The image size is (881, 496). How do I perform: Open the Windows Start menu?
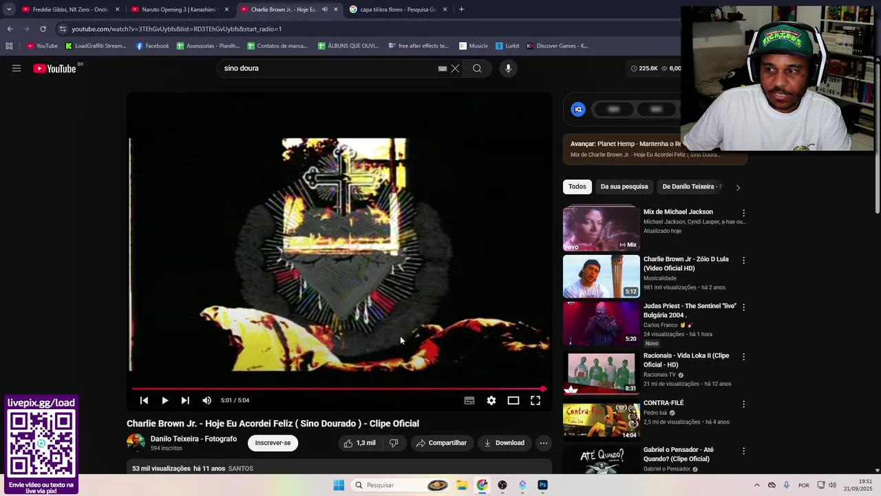pos(339,485)
